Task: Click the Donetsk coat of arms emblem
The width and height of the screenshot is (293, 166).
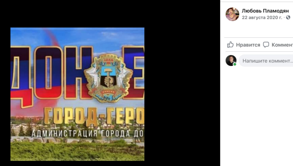Action: (x=108, y=78)
